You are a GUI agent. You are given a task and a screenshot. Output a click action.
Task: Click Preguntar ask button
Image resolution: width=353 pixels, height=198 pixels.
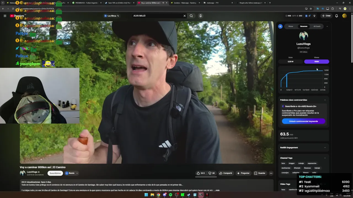pos(243,173)
